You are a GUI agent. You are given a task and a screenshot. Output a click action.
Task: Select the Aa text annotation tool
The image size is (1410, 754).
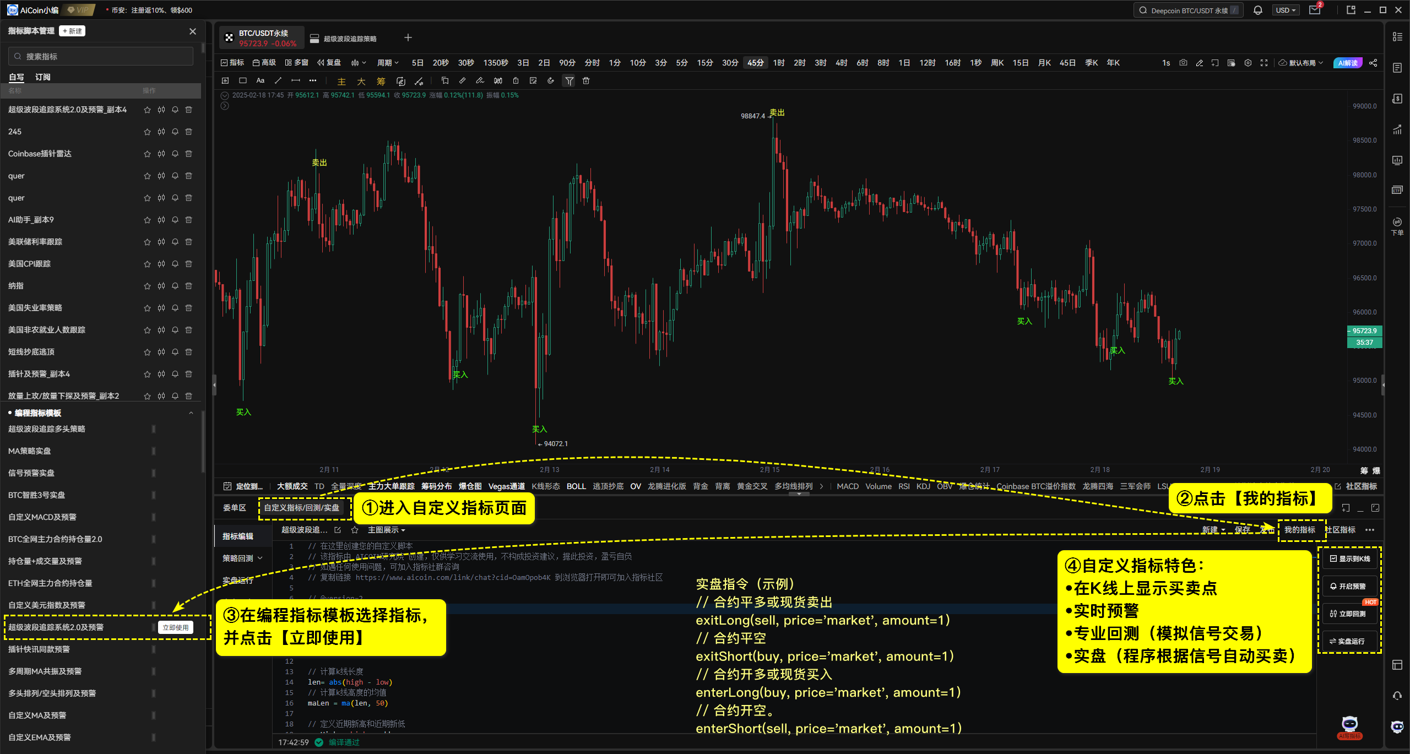click(261, 80)
